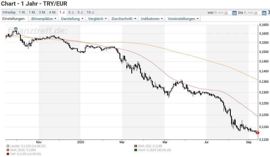Click the 'Nov' x-axis label

pos(39,142)
